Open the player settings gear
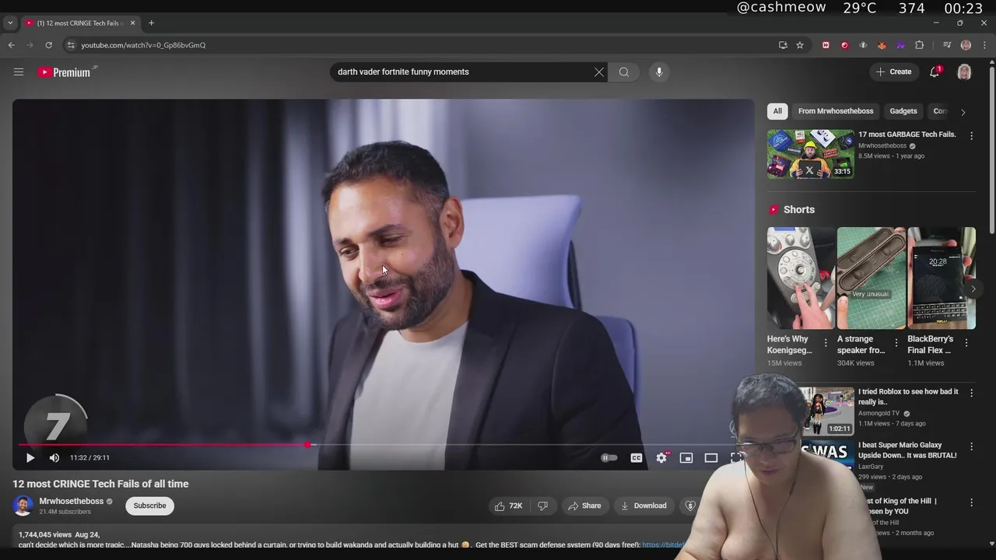996x560 pixels. (x=661, y=458)
